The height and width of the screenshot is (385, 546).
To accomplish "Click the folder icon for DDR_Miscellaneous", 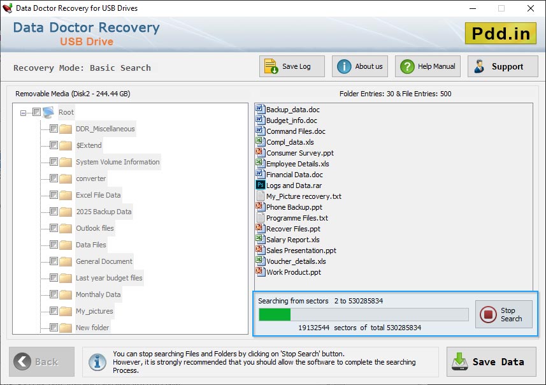I will point(66,129).
